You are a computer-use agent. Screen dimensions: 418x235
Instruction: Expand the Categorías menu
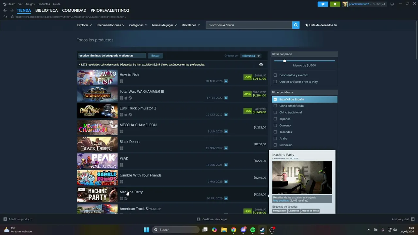click(138, 25)
